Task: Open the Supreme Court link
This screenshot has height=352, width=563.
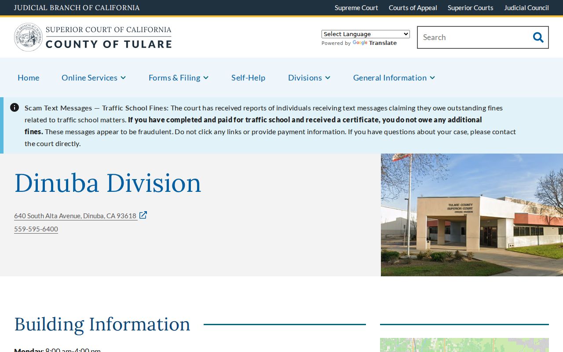Action: 356,7
